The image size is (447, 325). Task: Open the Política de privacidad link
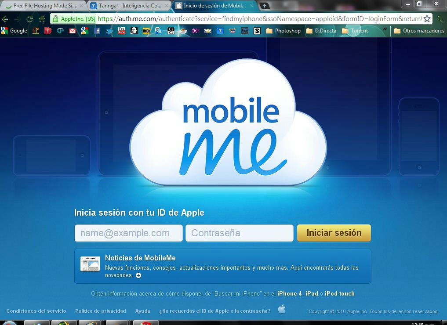coord(100,311)
